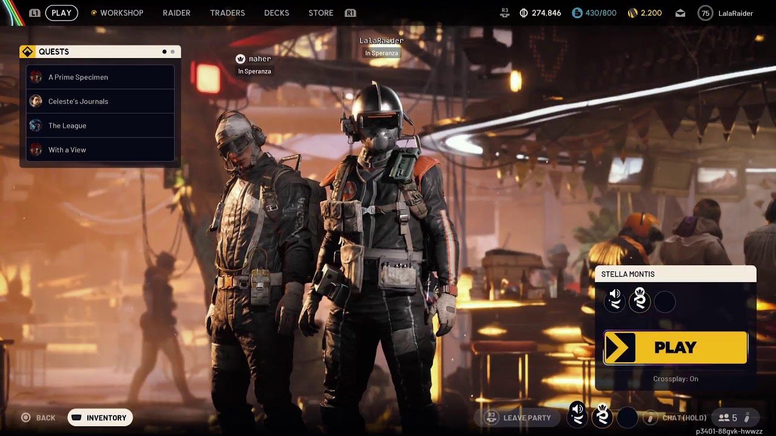Click the gold striped currency icon beside 2,200
Image resolution: width=776 pixels, height=436 pixels.
point(632,13)
